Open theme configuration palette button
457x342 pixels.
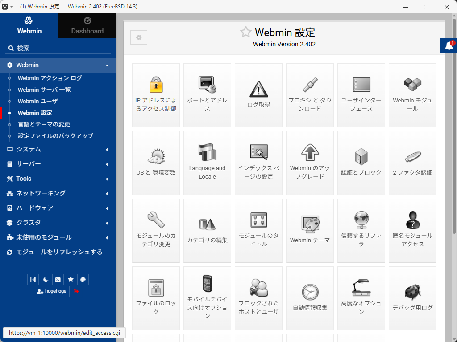(83, 280)
